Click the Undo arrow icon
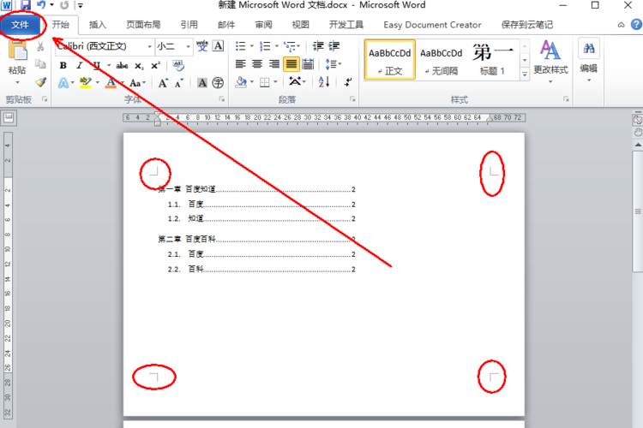This screenshot has height=428, width=643. click(x=41, y=5)
